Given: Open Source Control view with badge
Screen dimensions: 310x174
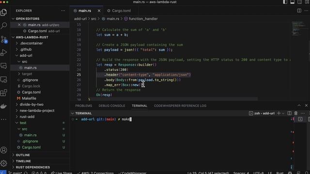Looking at the screenshot, I should [4, 39].
